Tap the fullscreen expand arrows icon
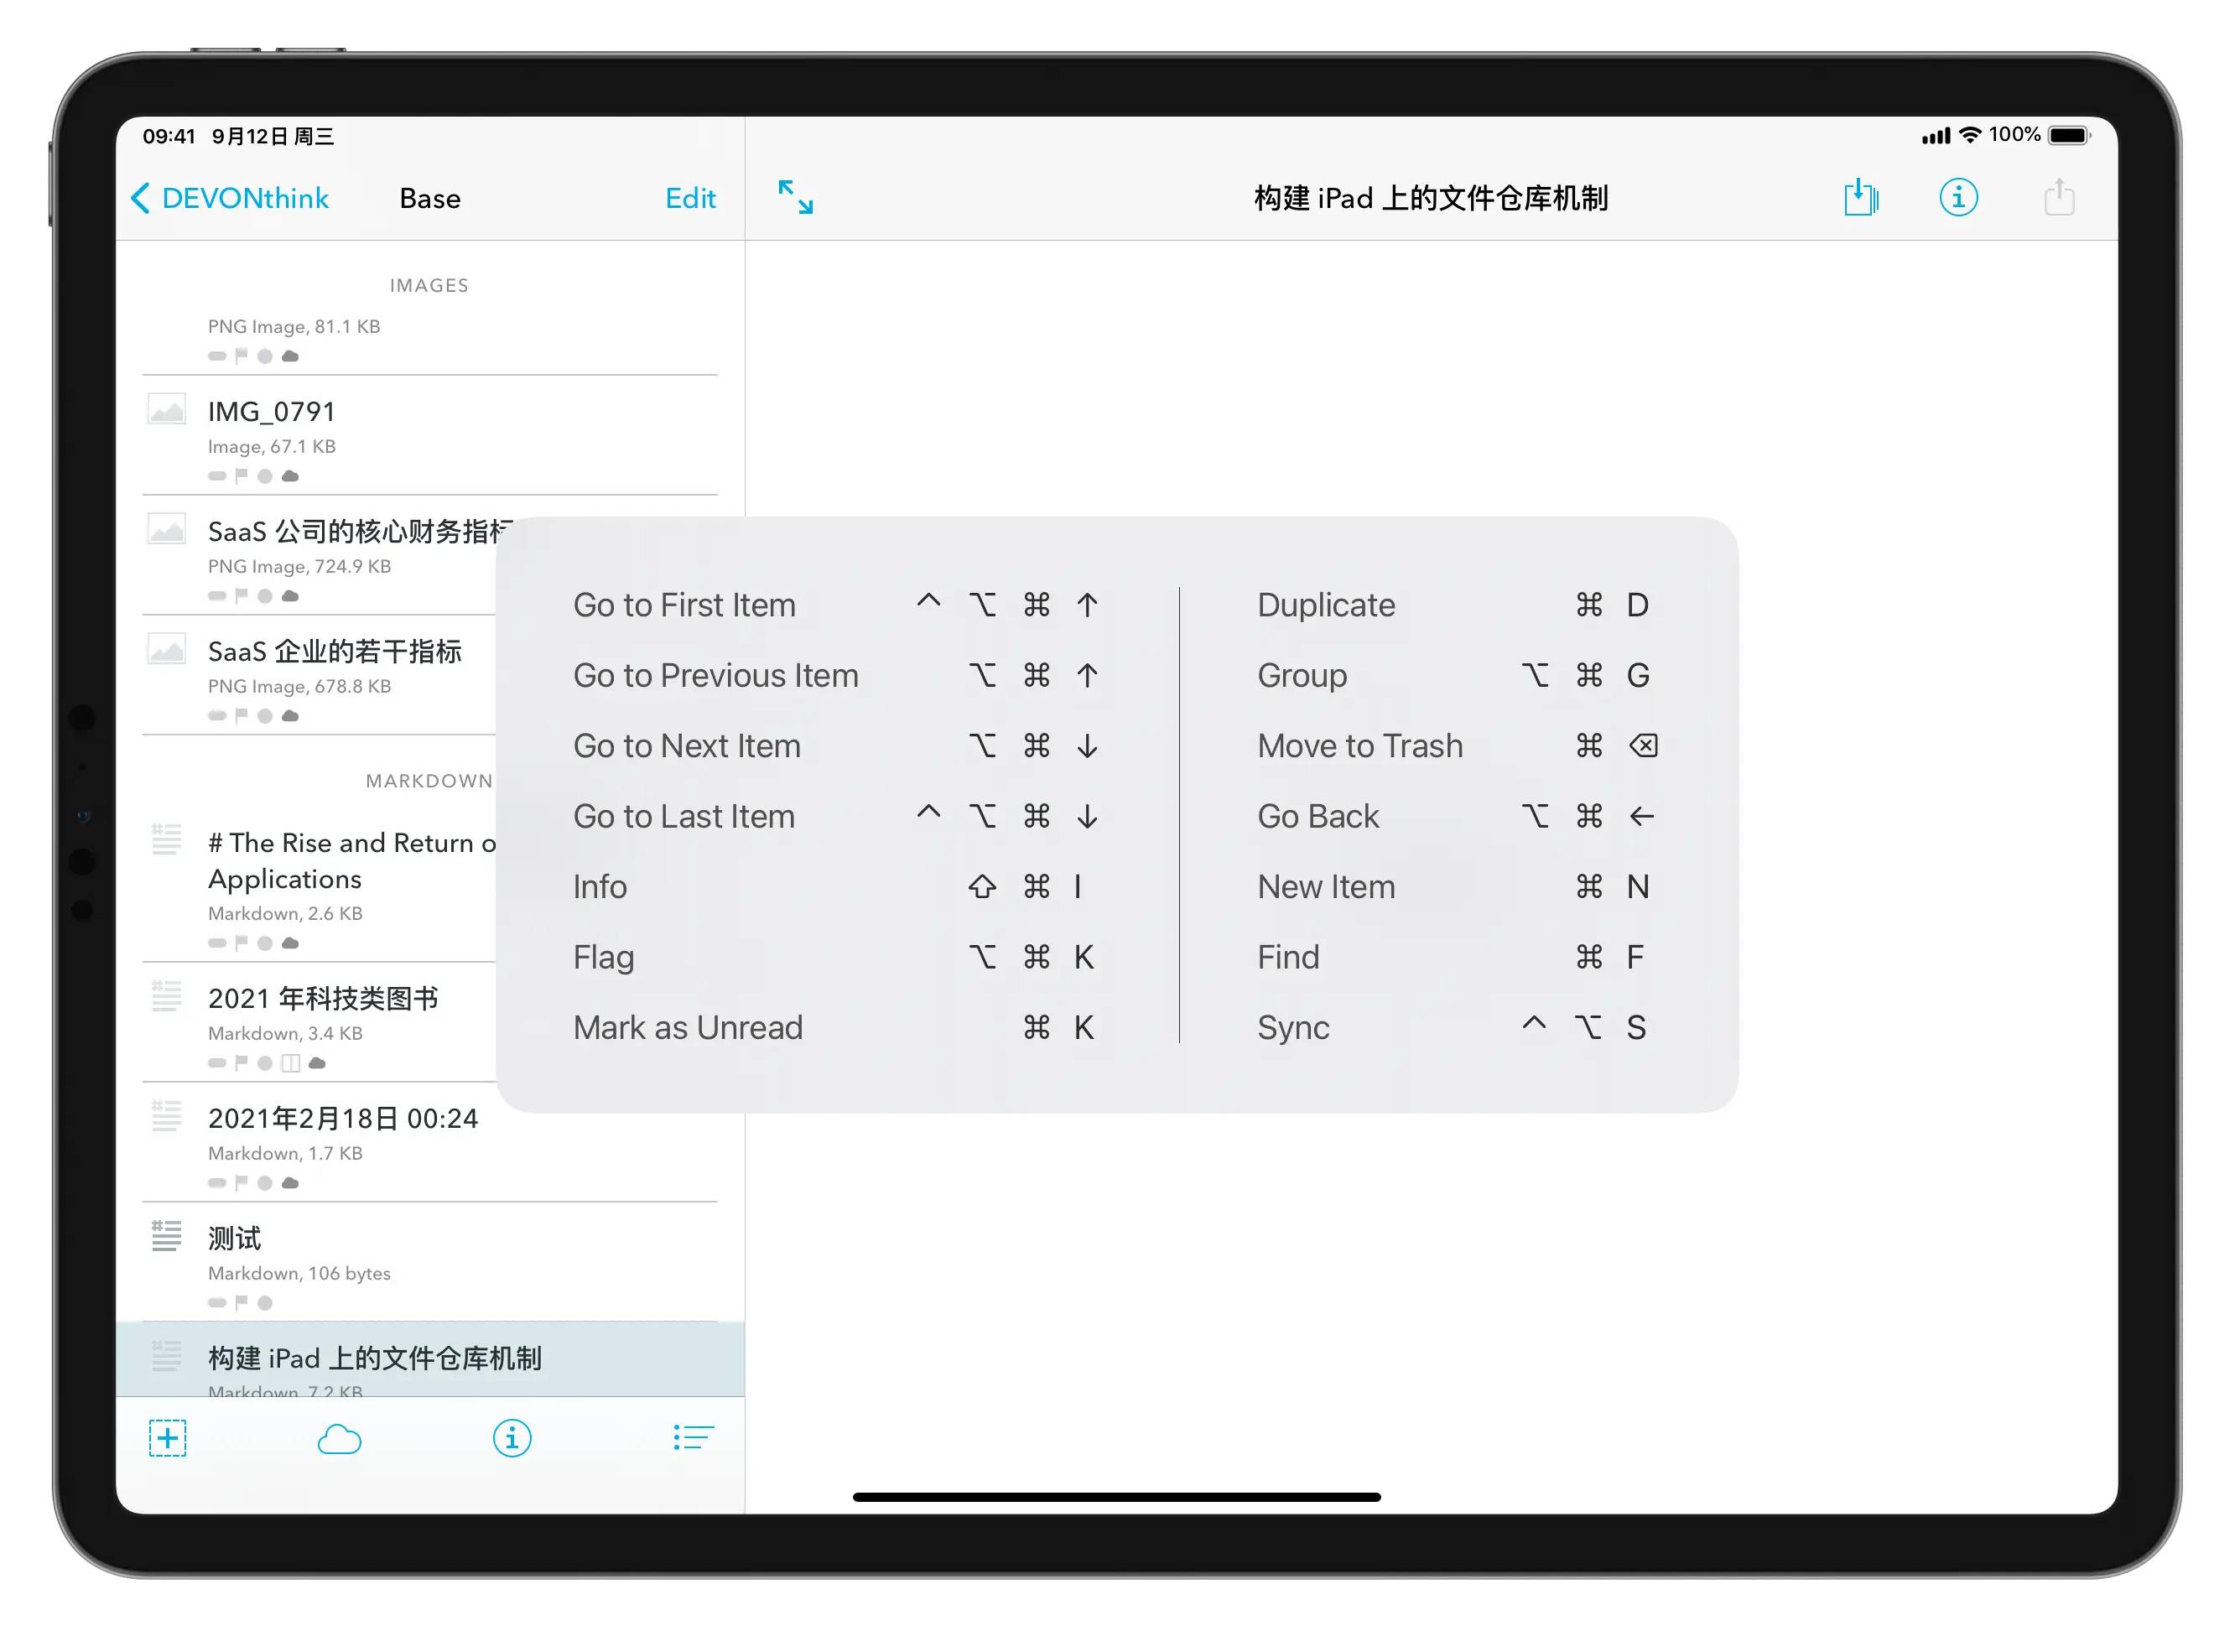The height and width of the screenshot is (1631, 2235). (795, 197)
